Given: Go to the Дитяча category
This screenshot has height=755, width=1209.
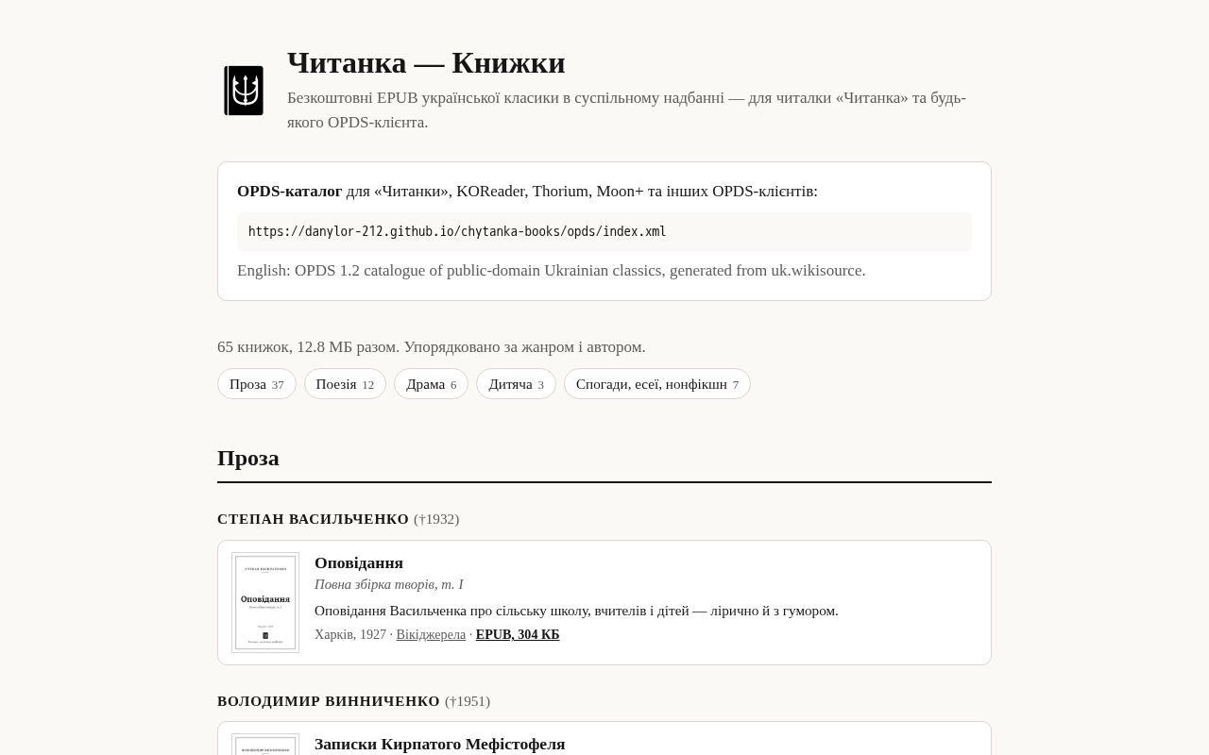Looking at the screenshot, I should [516, 384].
